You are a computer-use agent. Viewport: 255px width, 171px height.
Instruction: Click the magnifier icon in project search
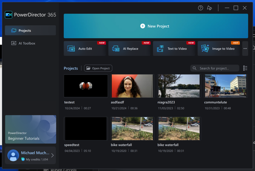195,68
